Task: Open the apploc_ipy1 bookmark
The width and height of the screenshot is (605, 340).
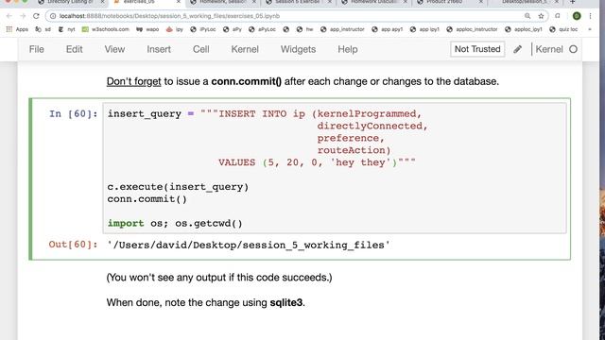Action: pyautogui.click(x=524, y=29)
